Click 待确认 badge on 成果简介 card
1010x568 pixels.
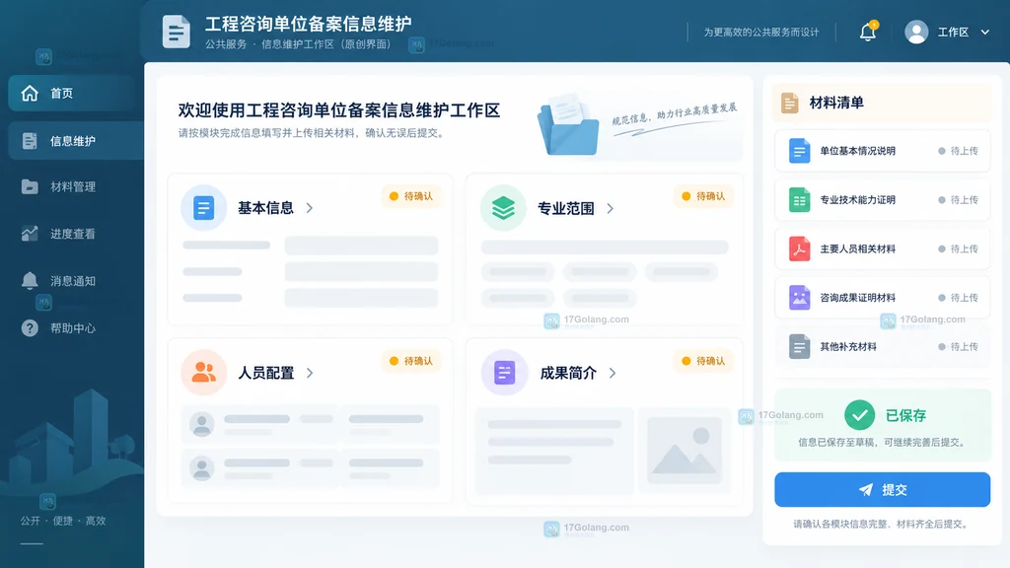coord(703,361)
